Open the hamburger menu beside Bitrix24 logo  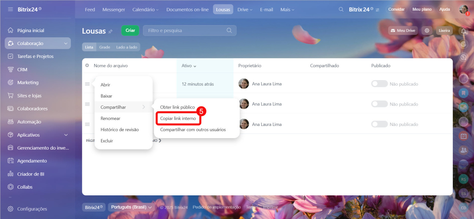pos(10,9)
